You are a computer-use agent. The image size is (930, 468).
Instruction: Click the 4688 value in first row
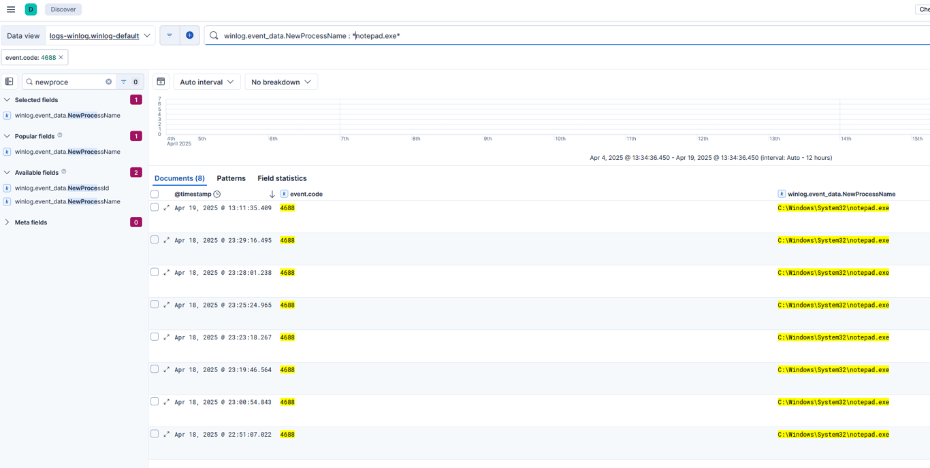tap(287, 208)
